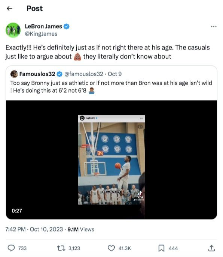The height and width of the screenshot is (257, 223).
Task: Click the 0:27 video duration label
Action: coord(17,210)
